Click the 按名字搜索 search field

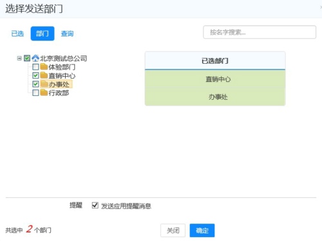260,32
